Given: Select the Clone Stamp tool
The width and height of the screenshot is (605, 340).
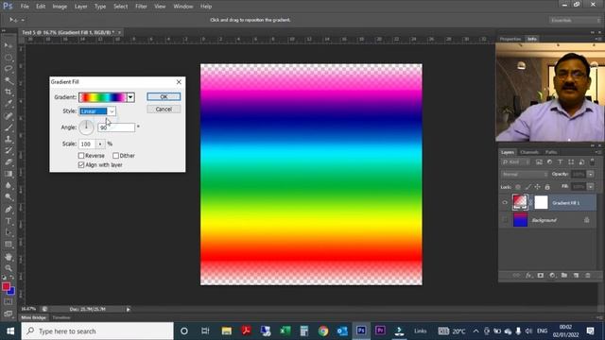Looking at the screenshot, I should (9, 139).
